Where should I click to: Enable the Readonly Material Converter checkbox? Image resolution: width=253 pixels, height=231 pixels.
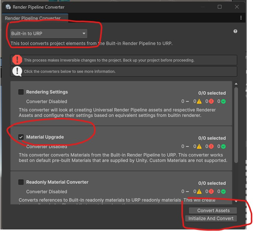point(21,182)
